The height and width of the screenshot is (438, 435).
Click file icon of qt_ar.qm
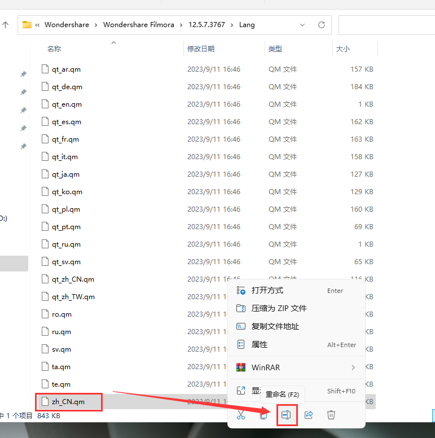tap(45, 69)
